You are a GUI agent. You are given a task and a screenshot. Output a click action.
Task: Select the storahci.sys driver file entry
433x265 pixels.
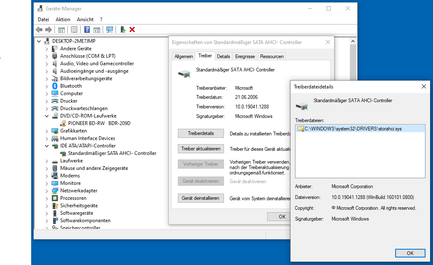coord(360,129)
